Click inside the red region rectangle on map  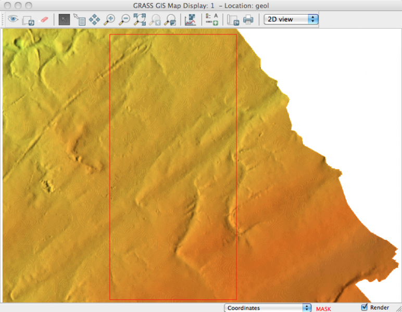(173, 166)
